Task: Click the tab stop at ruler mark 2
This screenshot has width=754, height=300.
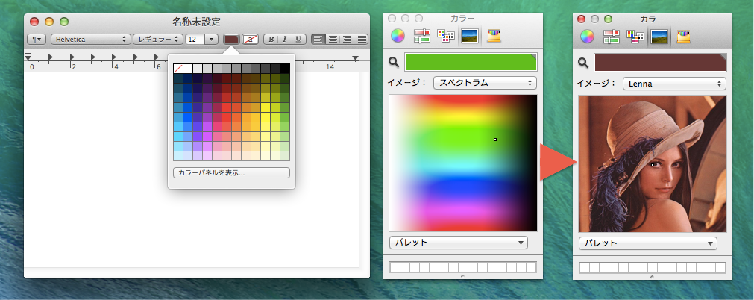Action: point(72,57)
